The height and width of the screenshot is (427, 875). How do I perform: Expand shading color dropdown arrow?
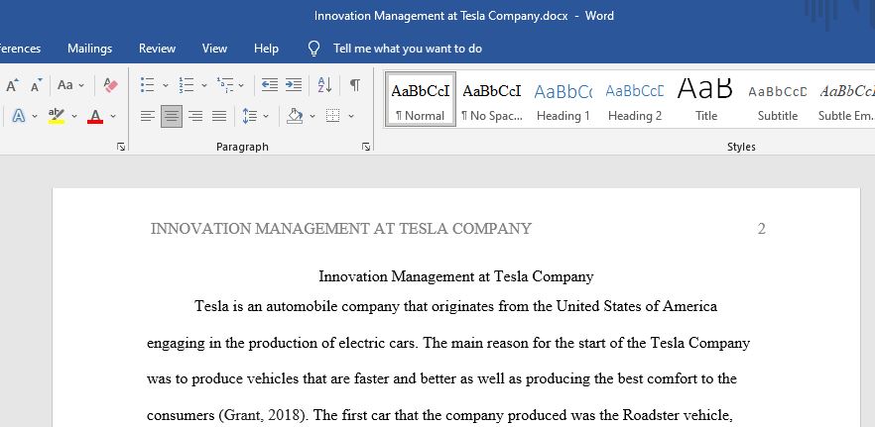click(312, 116)
